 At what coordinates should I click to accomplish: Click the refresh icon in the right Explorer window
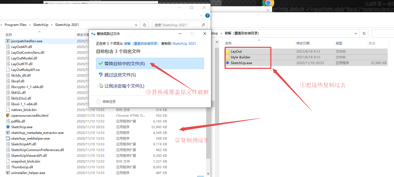tap(364, 33)
